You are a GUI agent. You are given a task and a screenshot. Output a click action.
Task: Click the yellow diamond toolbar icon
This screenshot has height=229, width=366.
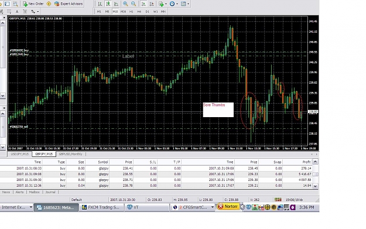point(49,4)
